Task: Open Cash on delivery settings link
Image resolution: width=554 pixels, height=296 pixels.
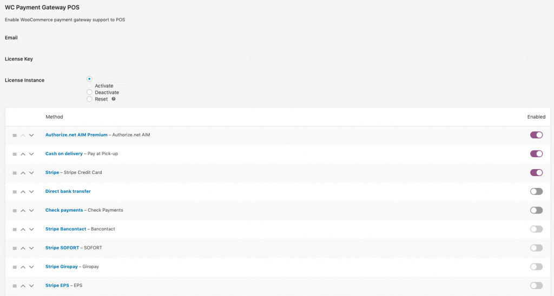Action: [x=64, y=153]
